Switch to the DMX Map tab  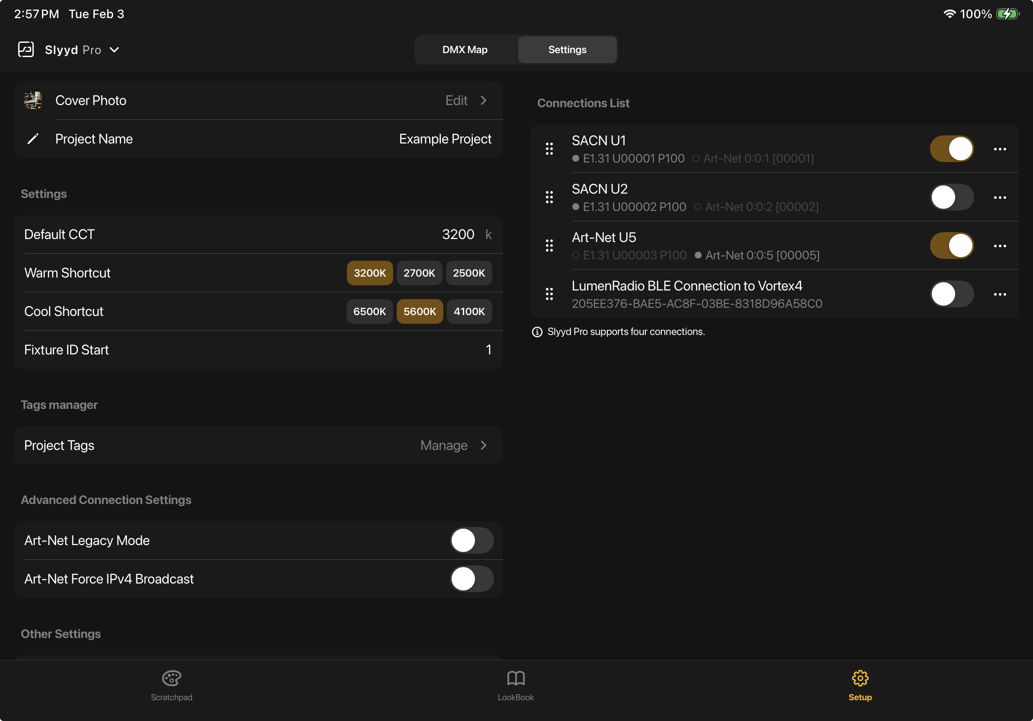pyautogui.click(x=464, y=49)
